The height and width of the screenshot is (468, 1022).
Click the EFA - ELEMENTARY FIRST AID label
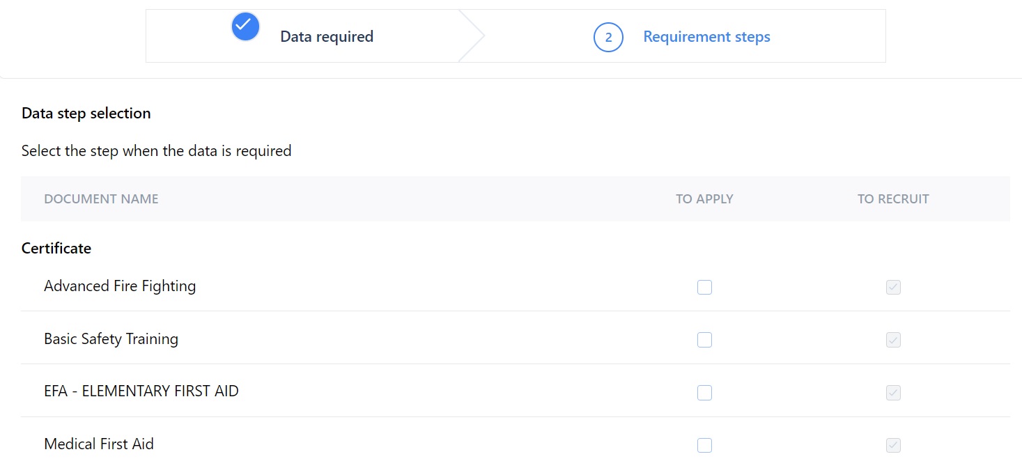pyautogui.click(x=141, y=391)
